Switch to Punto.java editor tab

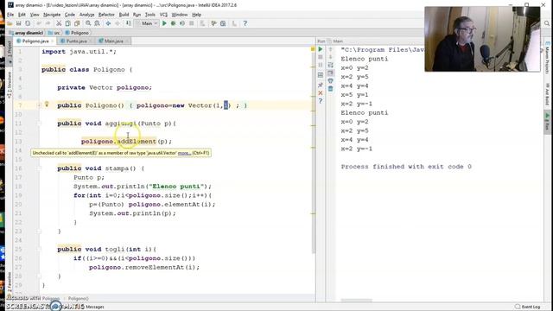(76, 41)
